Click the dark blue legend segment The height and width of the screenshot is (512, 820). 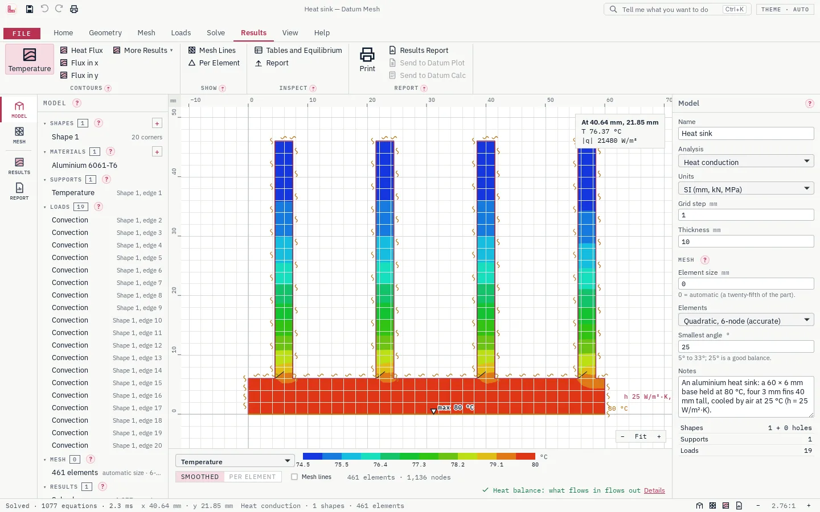[x=313, y=456]
